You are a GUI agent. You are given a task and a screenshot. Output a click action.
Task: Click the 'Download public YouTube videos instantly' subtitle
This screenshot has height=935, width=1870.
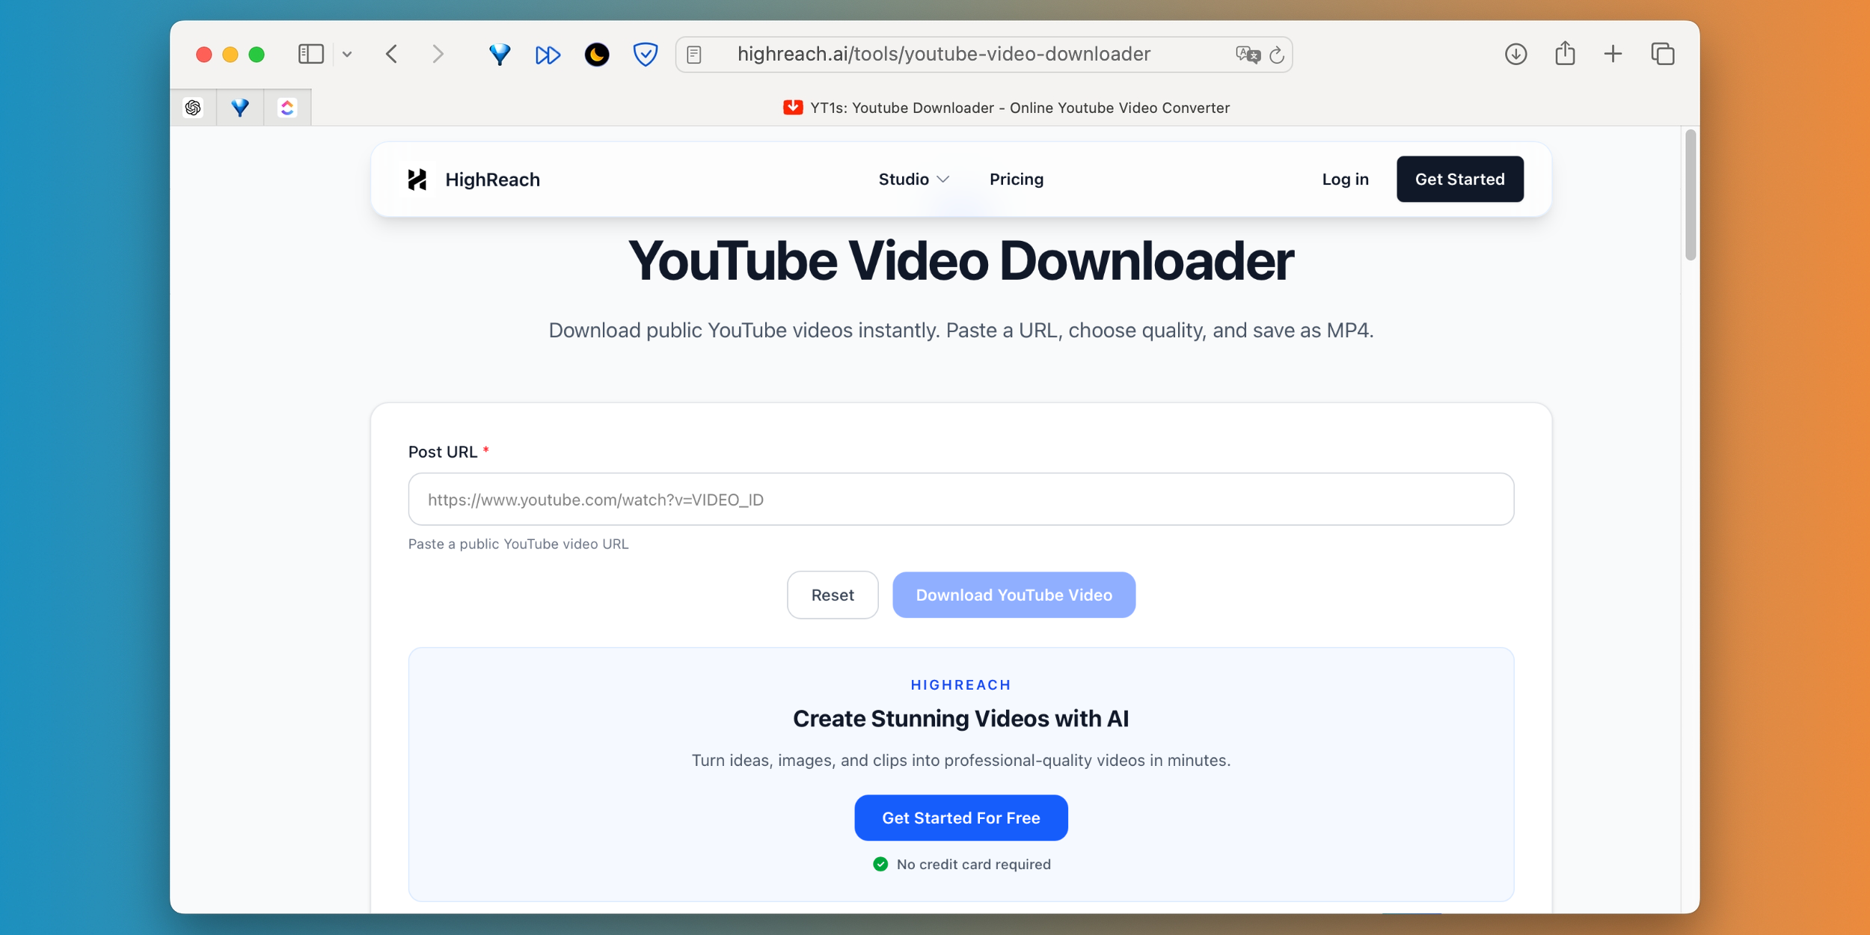pos(960,330)
